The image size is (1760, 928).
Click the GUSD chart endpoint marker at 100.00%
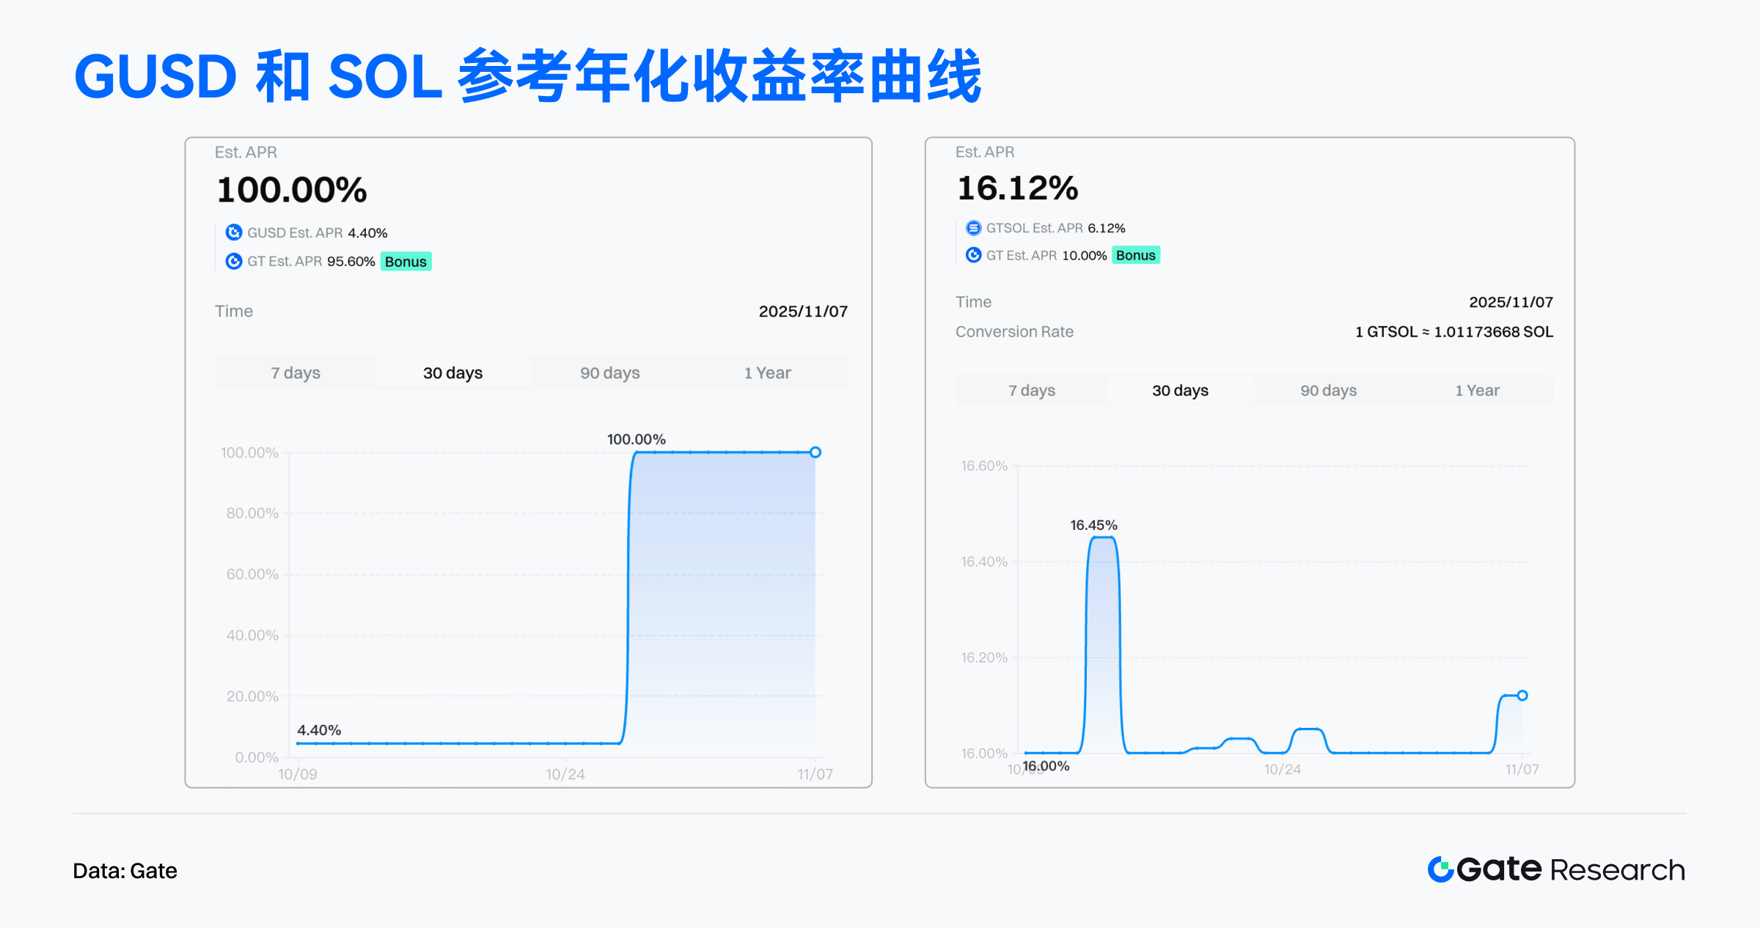click(x=815, y=452)
